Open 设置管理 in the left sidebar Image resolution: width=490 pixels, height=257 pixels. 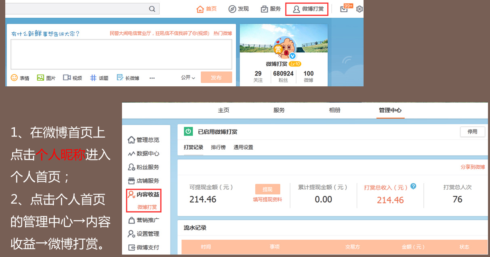[143, 234]
